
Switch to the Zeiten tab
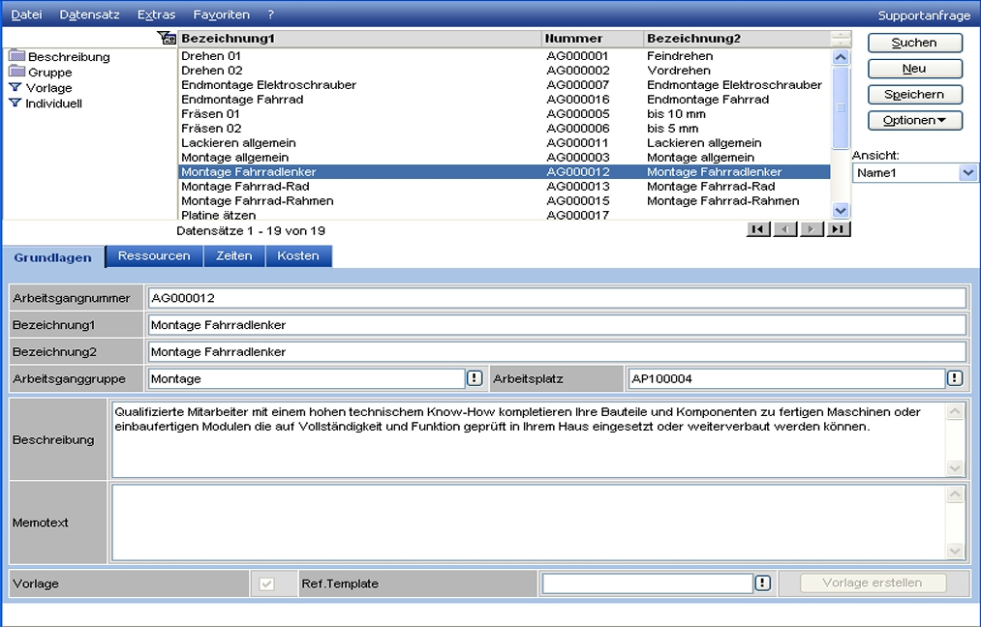click(234, 255)
